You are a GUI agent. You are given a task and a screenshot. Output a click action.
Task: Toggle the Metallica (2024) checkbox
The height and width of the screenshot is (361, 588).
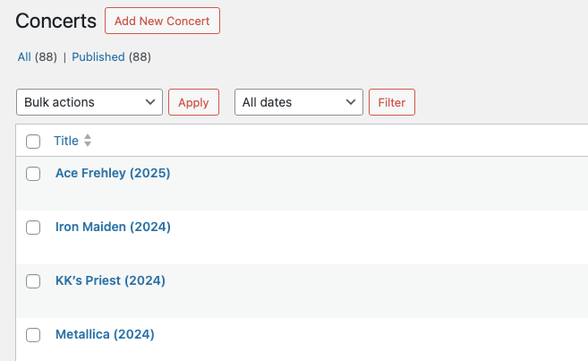33,335
